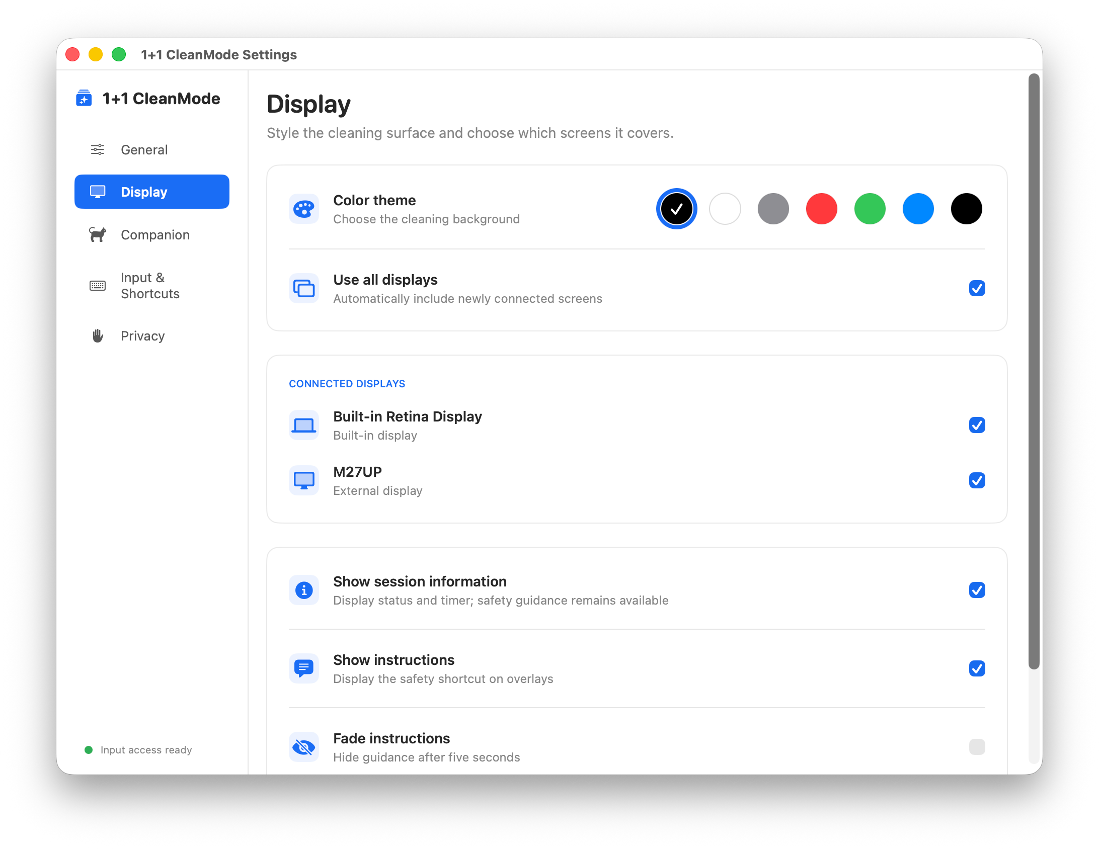Click the 1+1 CleanMode app logo icon
1099x849 pixels.
84,98
